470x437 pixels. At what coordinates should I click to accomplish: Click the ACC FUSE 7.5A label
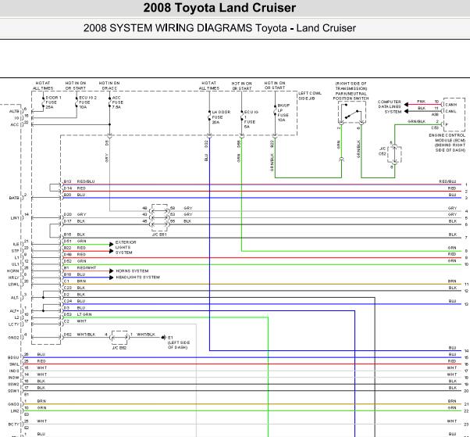117,102
